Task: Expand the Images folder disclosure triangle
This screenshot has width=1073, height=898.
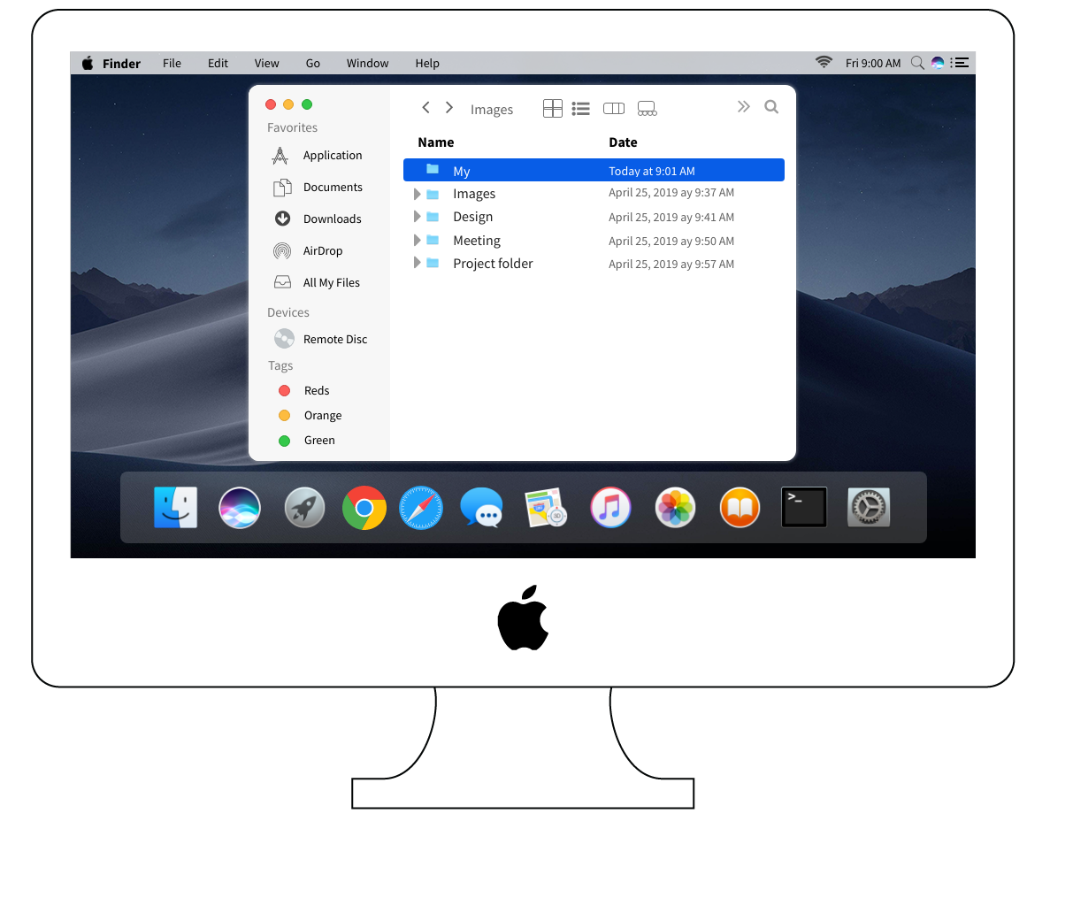Action: pos(418,193)
